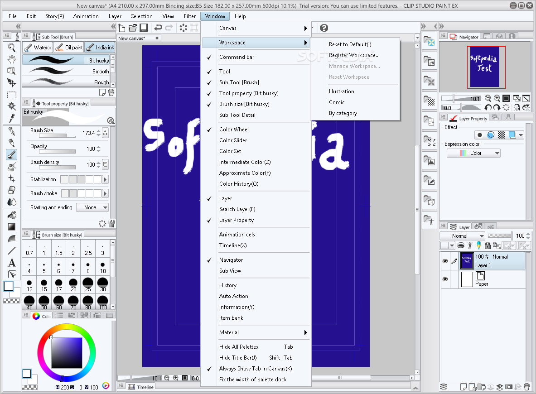This screenshot has height=394, width=536.
Task: Open the Help question mark icon
Action: pos(324,28)
